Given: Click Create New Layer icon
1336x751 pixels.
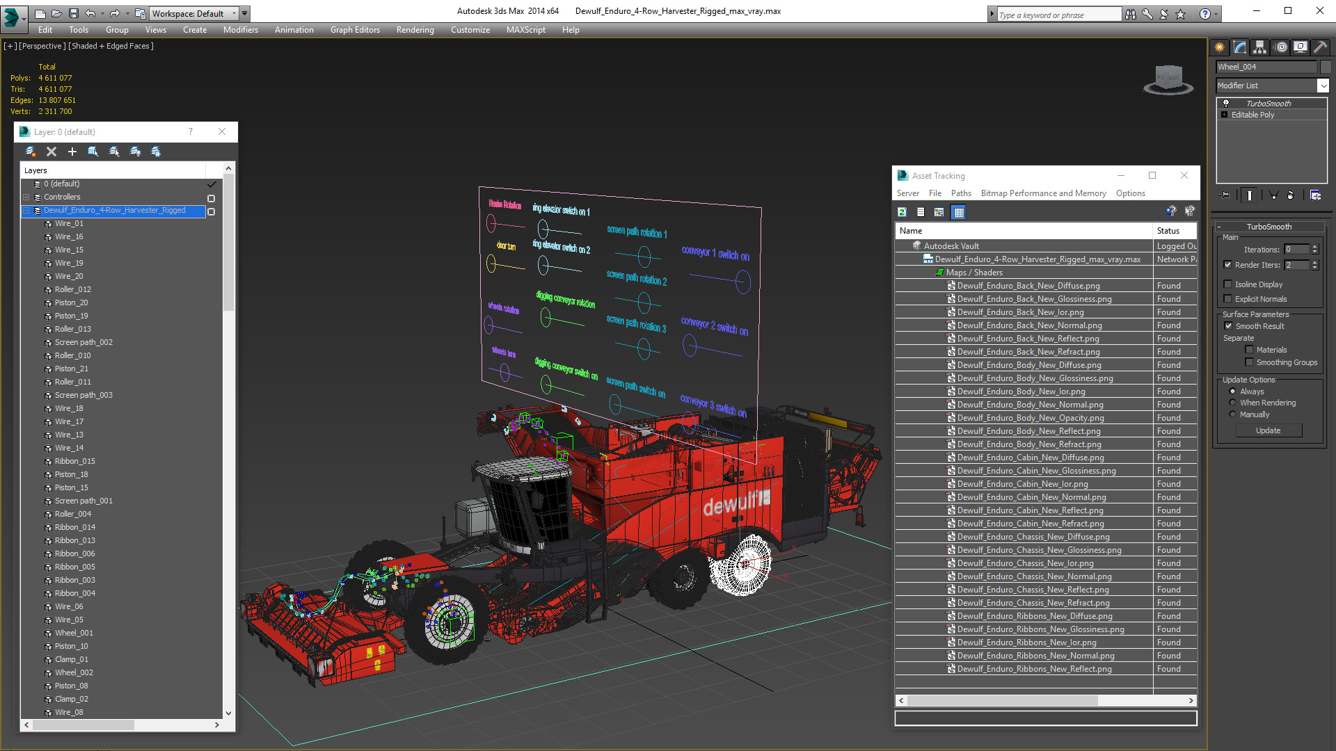Looking at the screenshot, I should coord(30,152).
